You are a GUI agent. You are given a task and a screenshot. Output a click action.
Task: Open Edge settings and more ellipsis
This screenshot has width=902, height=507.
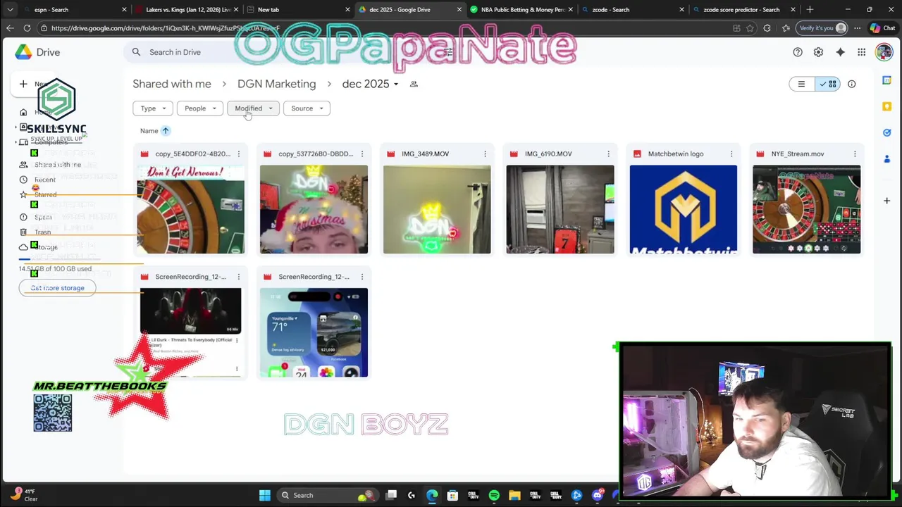pyautogui.click(x=857, y=28)
